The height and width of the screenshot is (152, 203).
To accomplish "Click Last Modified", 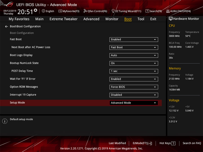I will [x=117, y=143].
